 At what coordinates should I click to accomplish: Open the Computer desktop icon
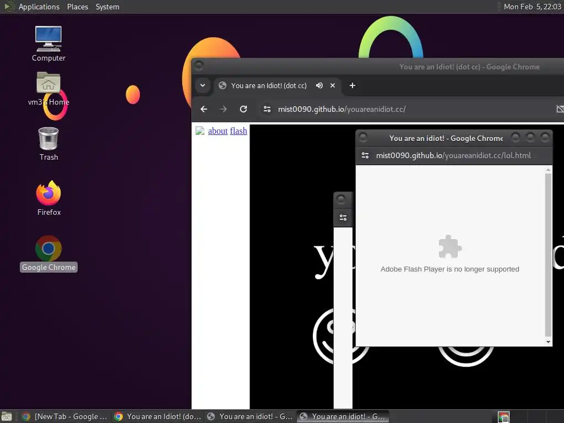(48, 43)
